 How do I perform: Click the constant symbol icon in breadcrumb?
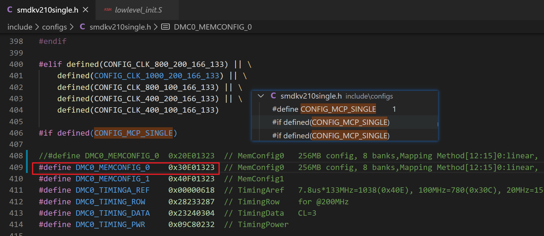pos(166,27)
